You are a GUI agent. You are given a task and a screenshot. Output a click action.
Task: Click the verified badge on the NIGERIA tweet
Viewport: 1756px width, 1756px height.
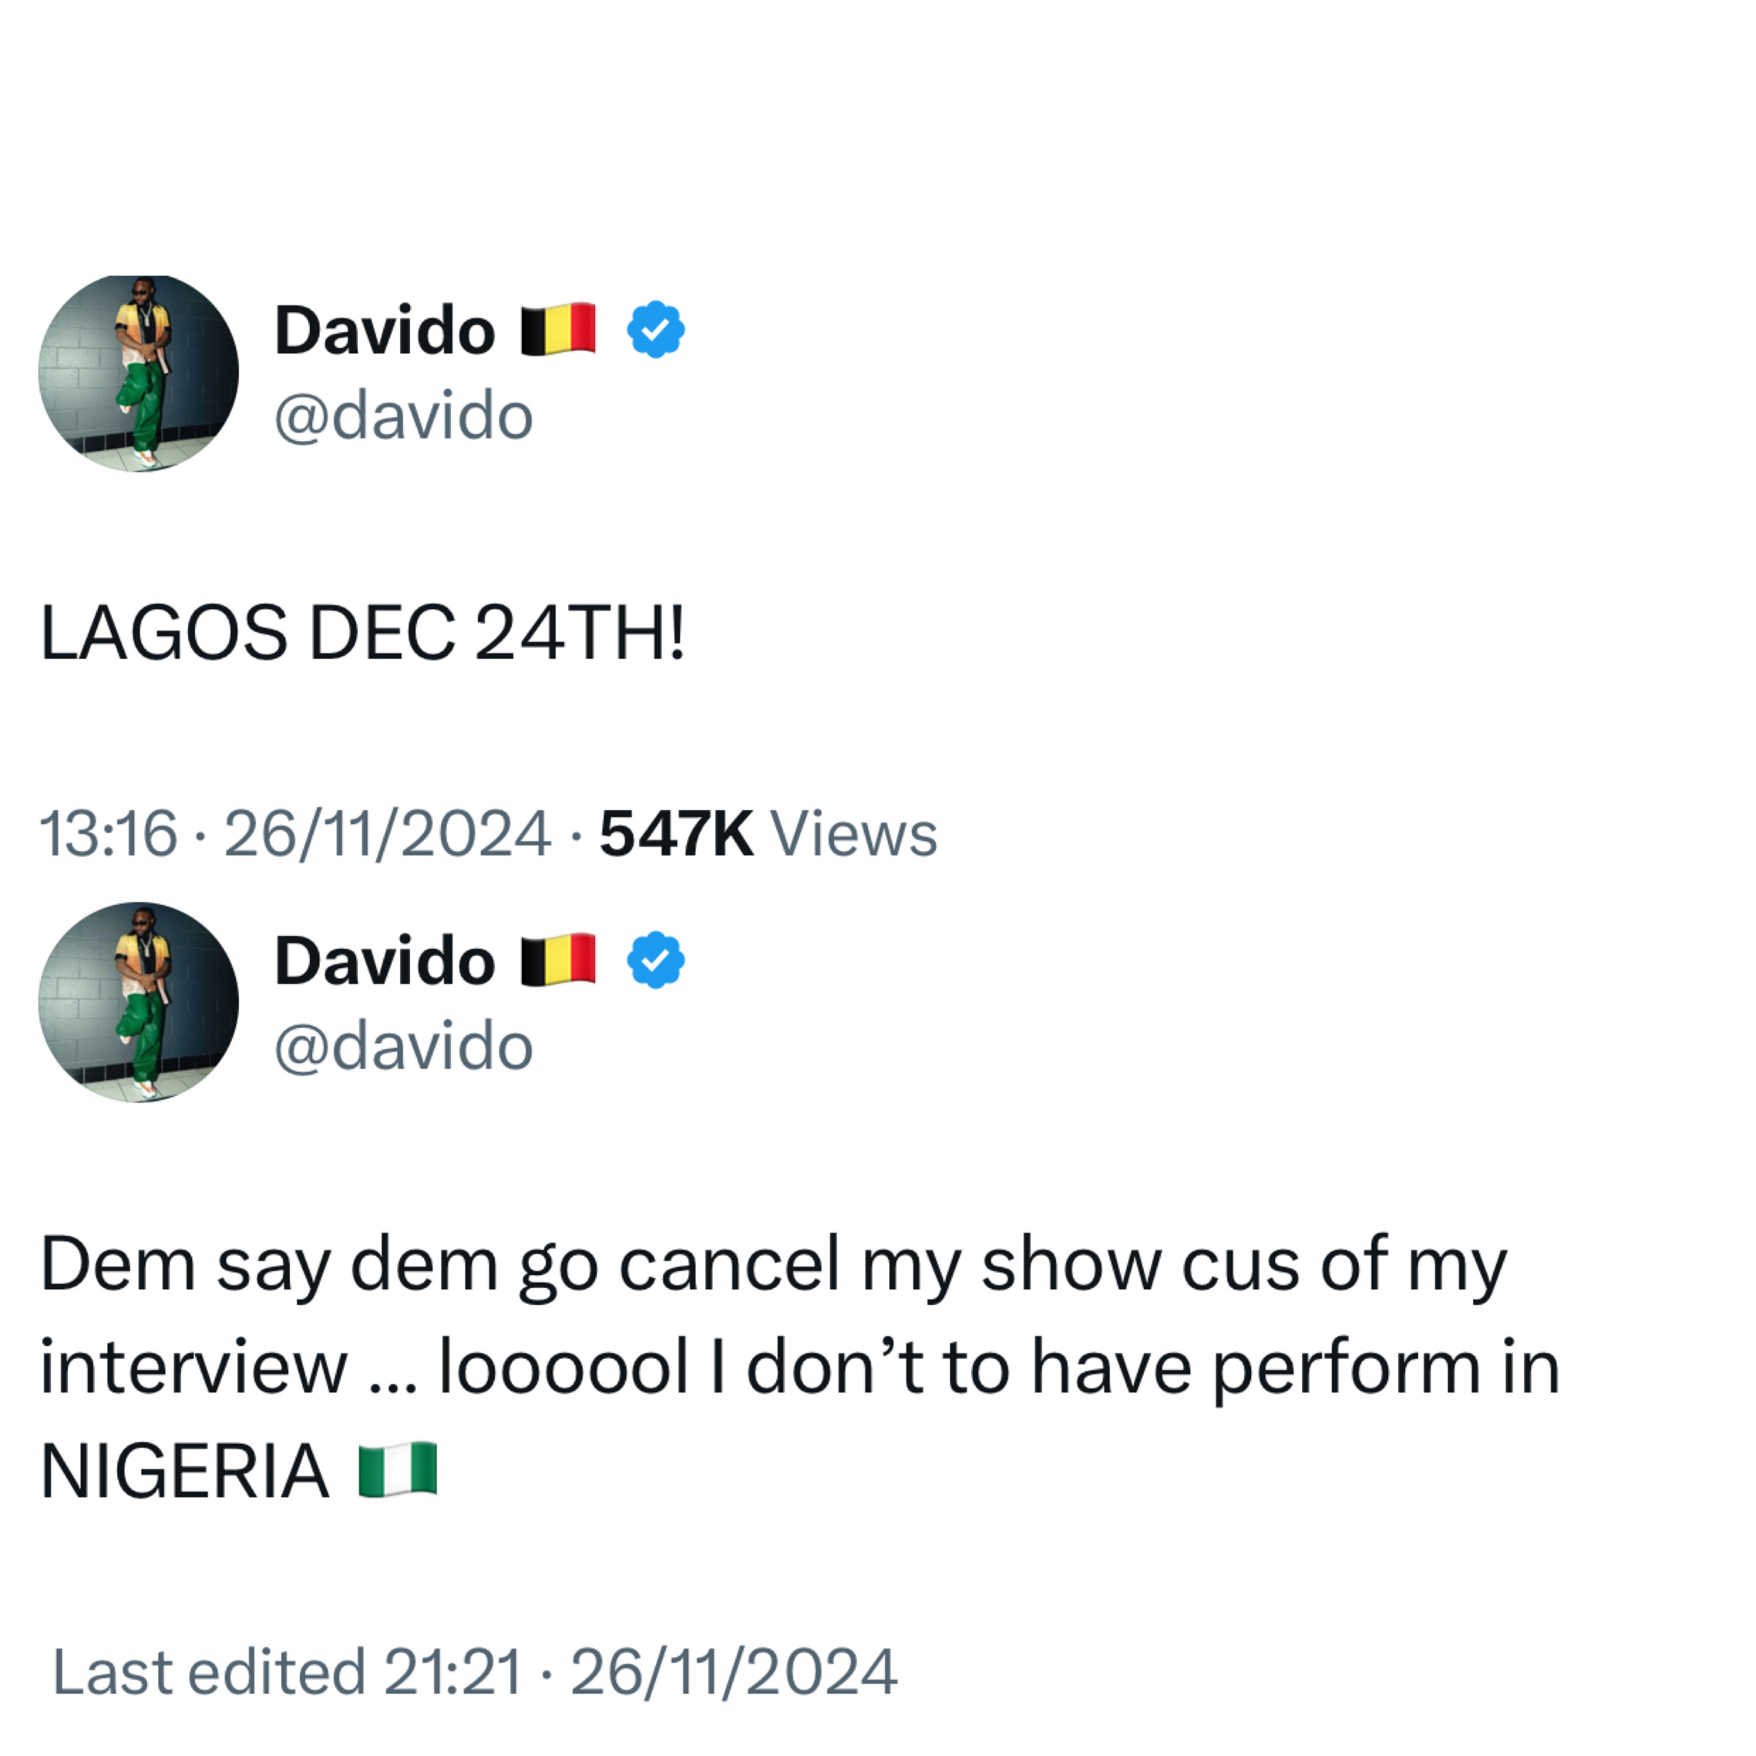pyautogui.click(x=655, y=960)
